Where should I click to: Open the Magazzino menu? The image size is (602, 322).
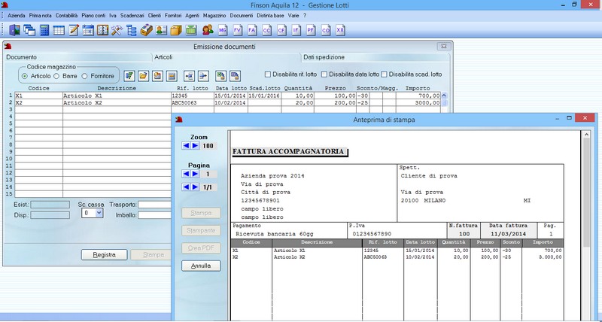[x=214, y=16]
